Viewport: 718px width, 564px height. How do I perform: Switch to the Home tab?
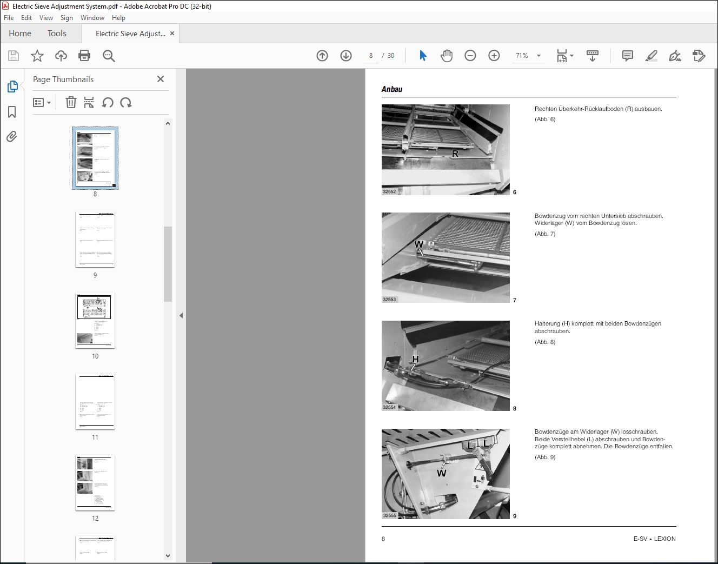tap(20, 34)
